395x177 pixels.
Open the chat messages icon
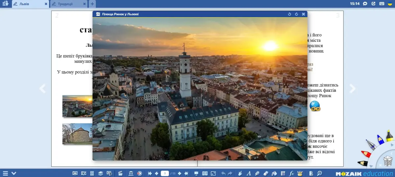point(365,4)
